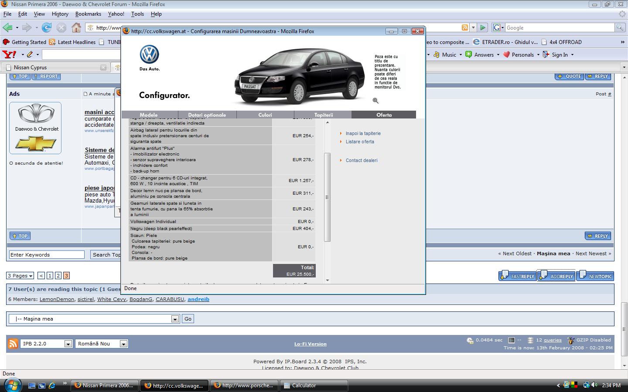Open the address bar history dropdown
This screenshot has height=392, width=628.
coord(473,27)
